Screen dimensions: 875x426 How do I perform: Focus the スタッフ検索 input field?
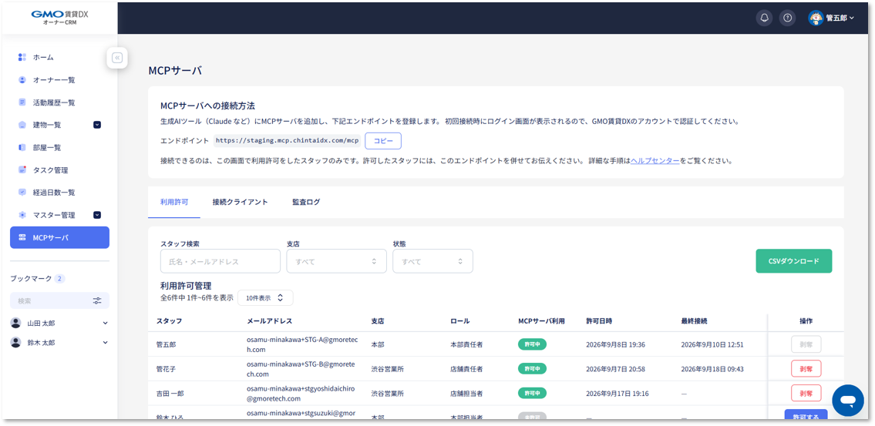tap(220, 261)
